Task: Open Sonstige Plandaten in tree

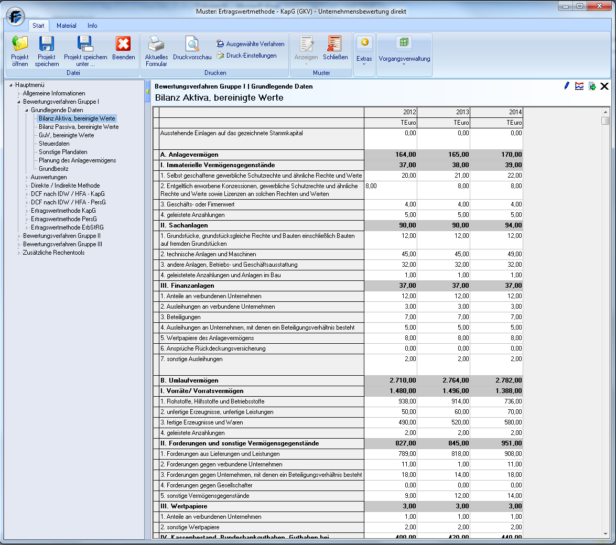Action: (x=63, y=152)
